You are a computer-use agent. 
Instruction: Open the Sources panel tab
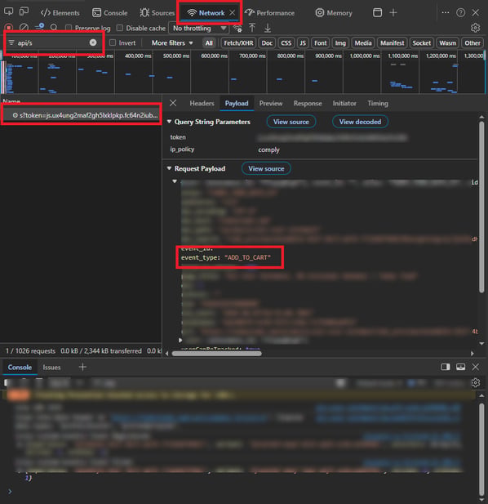(x=157, y=13)
